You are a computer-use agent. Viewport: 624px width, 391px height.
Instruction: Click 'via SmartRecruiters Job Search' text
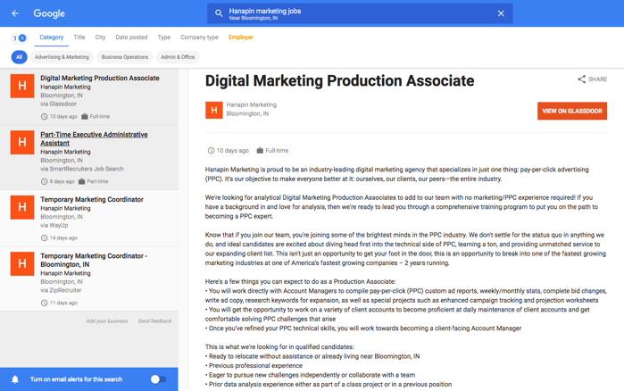point(82,169)
